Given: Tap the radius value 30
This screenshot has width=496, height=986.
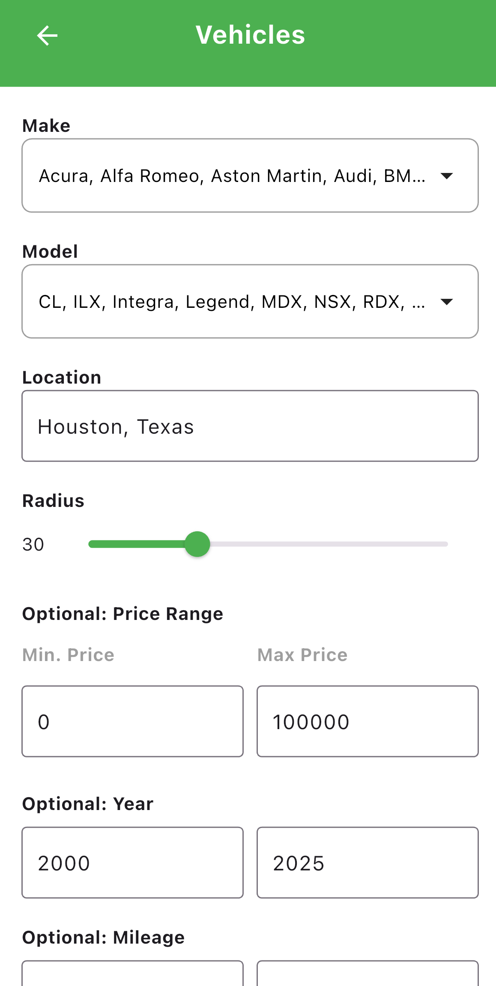Looking at the screenshot, I should click(x=33, y=545).
